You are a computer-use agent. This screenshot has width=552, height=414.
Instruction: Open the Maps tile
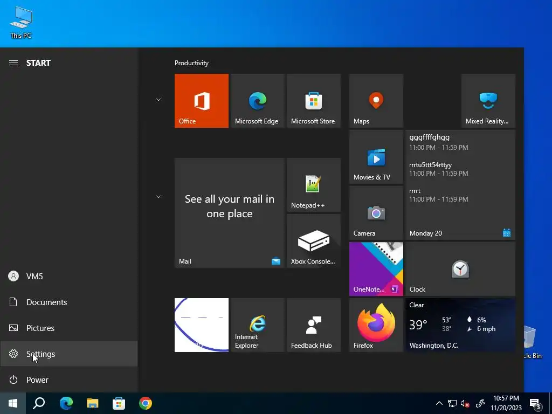[x=376, y=101]
